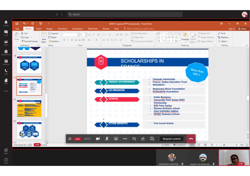
Task: Open Calendar in Teams sidebar
Action: tap(6, 62)
